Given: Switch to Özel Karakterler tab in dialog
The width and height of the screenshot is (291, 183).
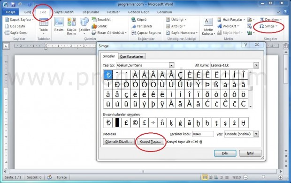Looking at the screenshot, I should [131, 56].
